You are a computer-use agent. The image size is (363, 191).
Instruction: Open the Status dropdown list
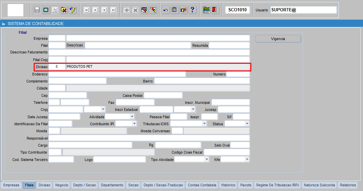click(x=247, y=124)
